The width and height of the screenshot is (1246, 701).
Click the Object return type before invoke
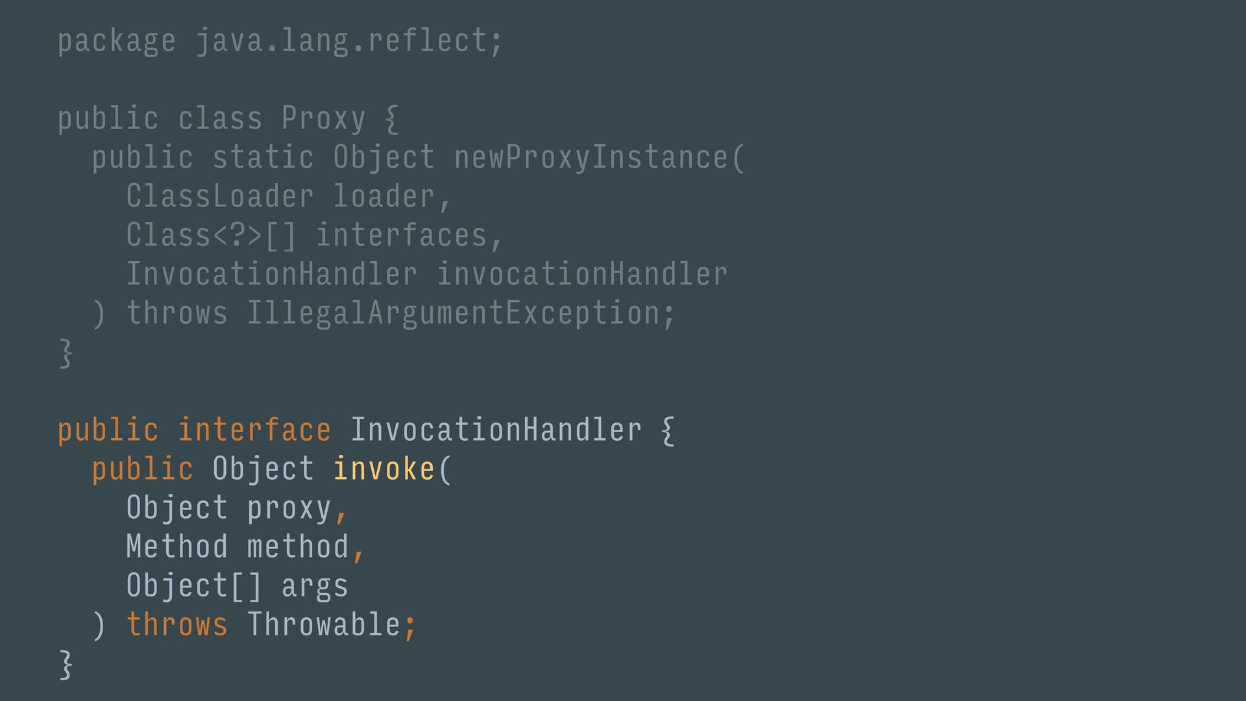263,470
